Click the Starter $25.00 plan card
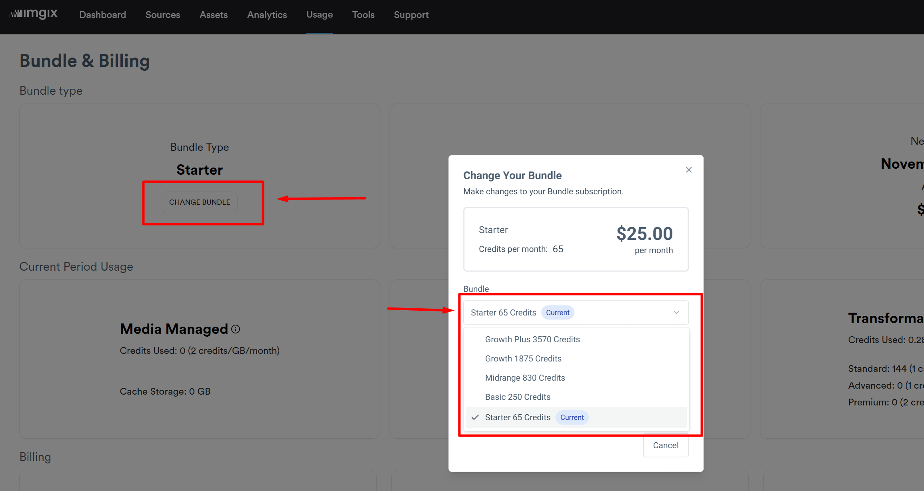The height and width of the screenshot is (491, 924). pos(576,239)
